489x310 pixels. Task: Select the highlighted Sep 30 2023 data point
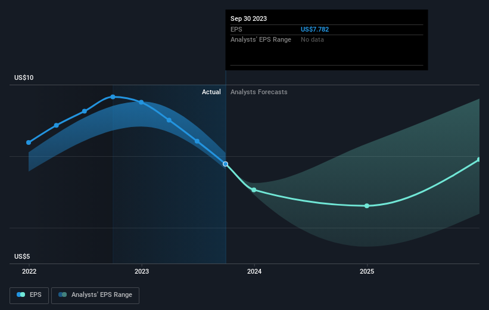pos(226,164)
